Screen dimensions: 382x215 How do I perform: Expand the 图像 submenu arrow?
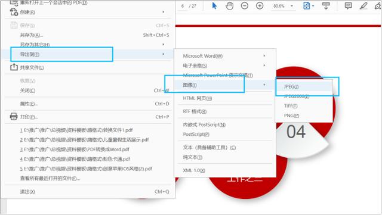coord(264,85)
